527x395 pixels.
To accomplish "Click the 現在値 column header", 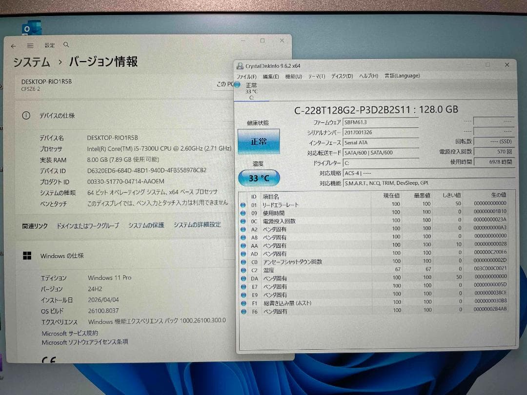I will click(391, 196).
